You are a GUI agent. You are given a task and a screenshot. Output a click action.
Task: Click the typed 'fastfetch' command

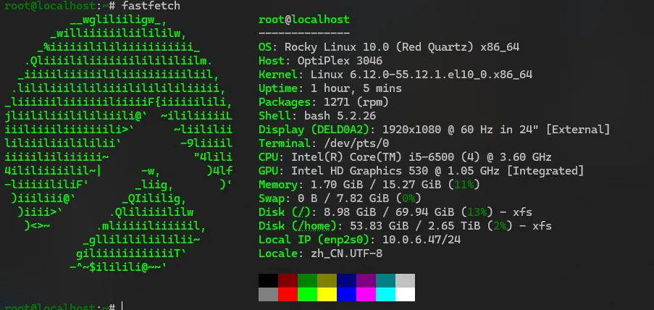151,5
